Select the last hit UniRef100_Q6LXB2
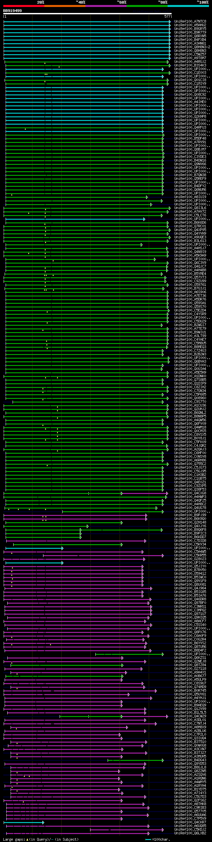Screen dimensions: 212x842 190,833
